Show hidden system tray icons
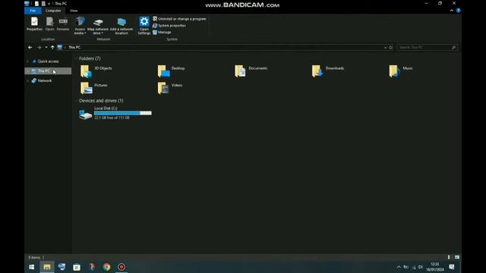 click(x=399, y=267)
